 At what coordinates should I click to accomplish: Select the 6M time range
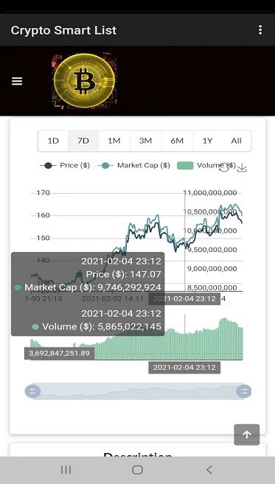pos(177,141)
